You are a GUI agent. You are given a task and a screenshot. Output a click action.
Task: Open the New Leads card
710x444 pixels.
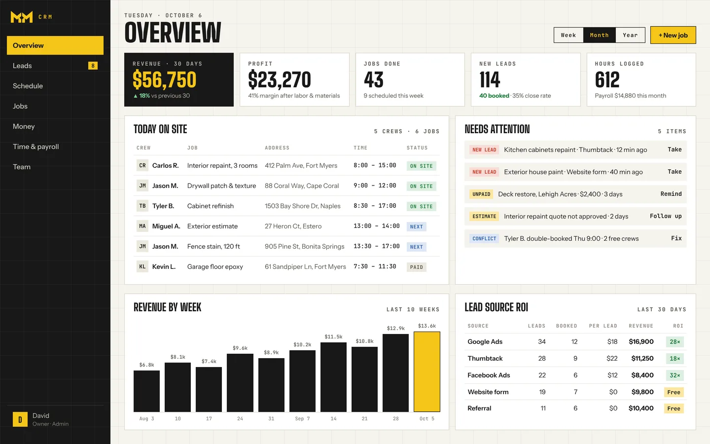[526, 79]
